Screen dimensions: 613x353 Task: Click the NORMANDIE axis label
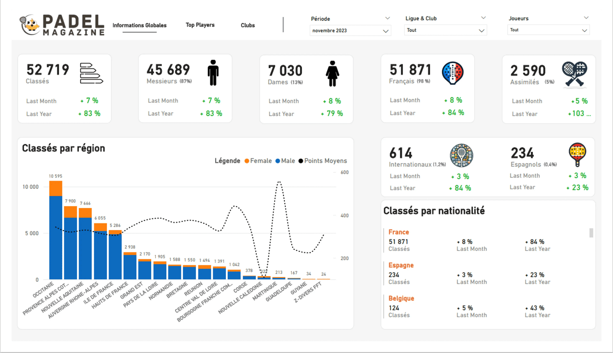(160, 291)
